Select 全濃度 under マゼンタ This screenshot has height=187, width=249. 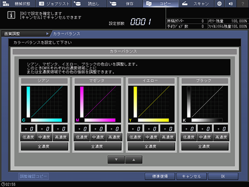(x=98, y=147)
